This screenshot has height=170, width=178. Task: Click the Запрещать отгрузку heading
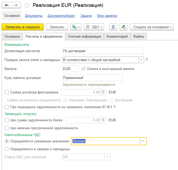(x=21, y=114)
